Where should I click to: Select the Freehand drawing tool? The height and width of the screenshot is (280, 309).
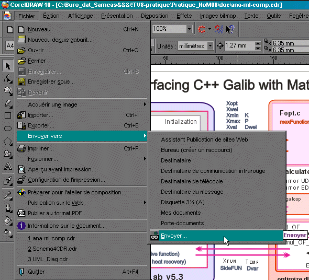coord(8,103)
